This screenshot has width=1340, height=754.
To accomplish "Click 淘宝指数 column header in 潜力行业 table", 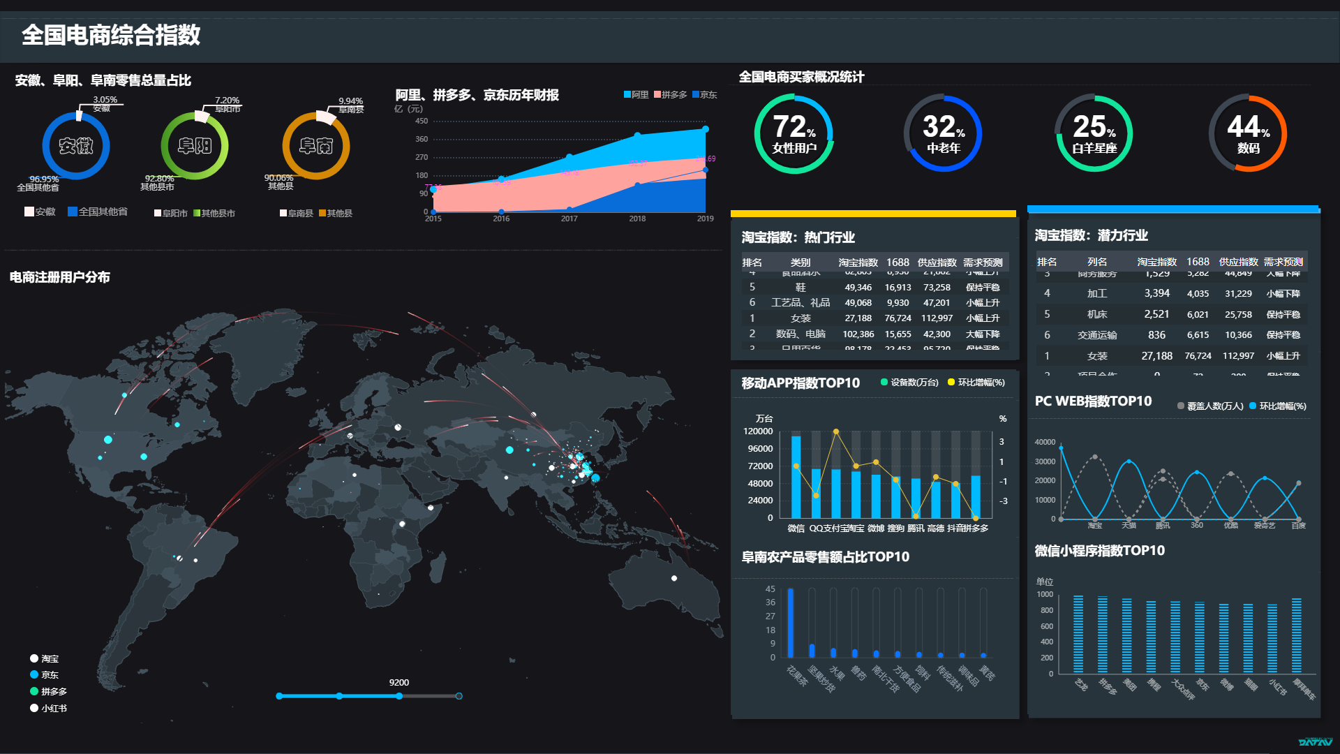I will coord(1156,262).
